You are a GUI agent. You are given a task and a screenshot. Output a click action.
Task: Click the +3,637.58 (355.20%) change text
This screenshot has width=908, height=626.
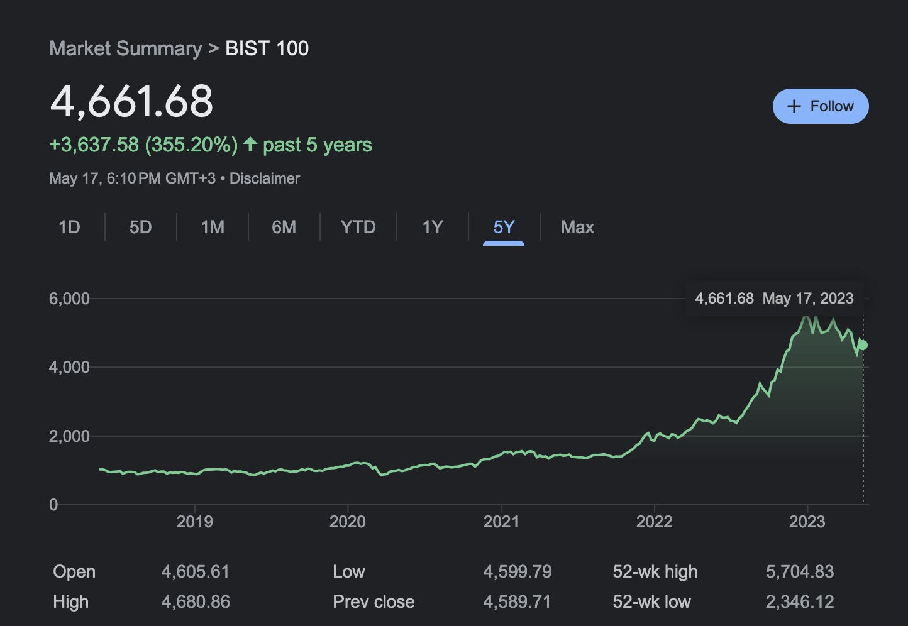(143, 145)
